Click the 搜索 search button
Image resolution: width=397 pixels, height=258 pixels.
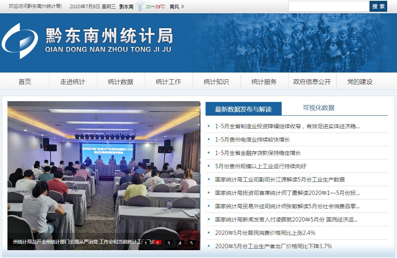point(378,6)
